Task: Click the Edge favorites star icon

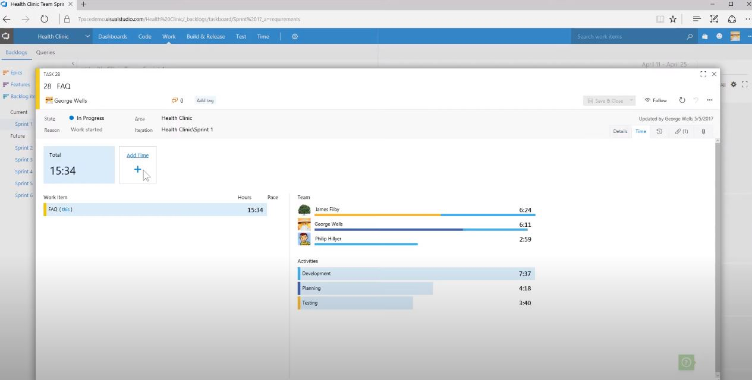Action: [672, 19]
